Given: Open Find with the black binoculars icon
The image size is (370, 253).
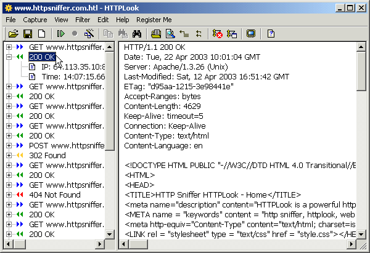Looking at the screenshot, I should 137,34.
